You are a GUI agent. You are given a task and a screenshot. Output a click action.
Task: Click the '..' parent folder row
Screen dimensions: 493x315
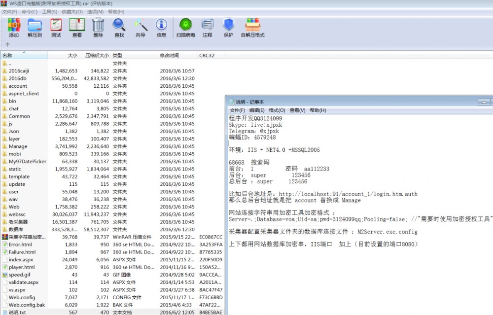(x=112, y=63)
